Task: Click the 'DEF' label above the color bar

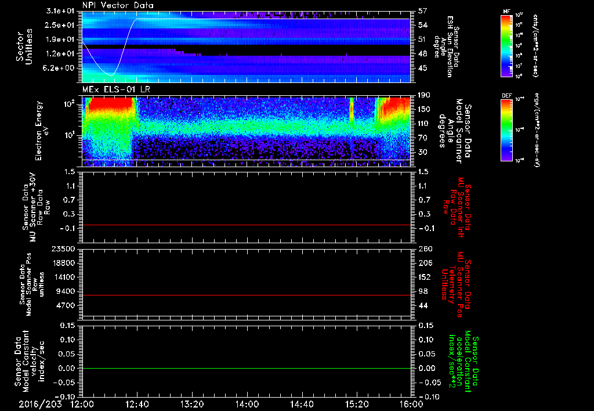Action: click(506, 96)
